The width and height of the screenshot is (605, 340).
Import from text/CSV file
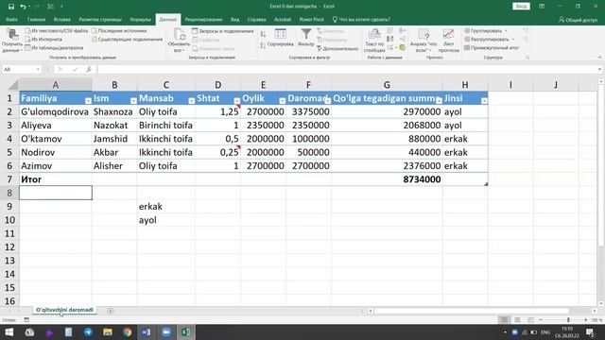click(x=57, y=30)
